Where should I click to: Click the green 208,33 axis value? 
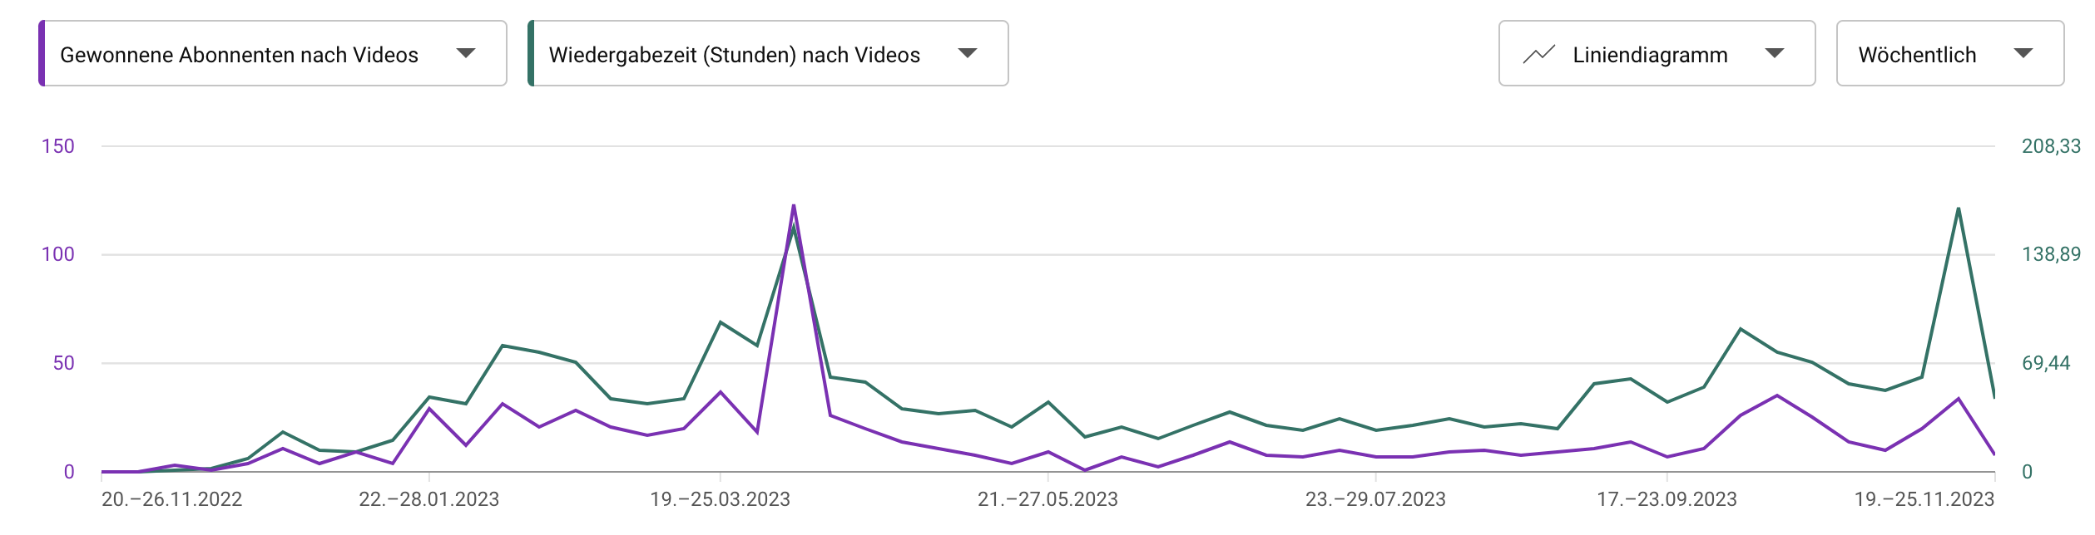click(2051, 146)
